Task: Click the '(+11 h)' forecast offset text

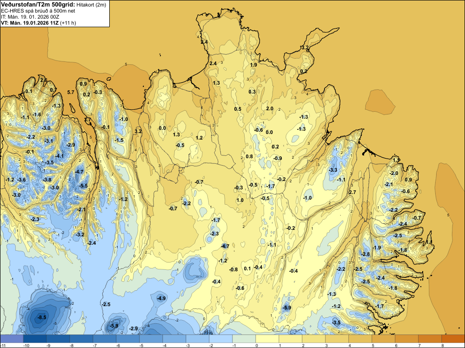Action: point(68,23)
